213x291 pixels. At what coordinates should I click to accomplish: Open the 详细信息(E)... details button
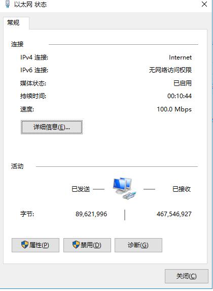pyautogui.click(x=52, y=127)
